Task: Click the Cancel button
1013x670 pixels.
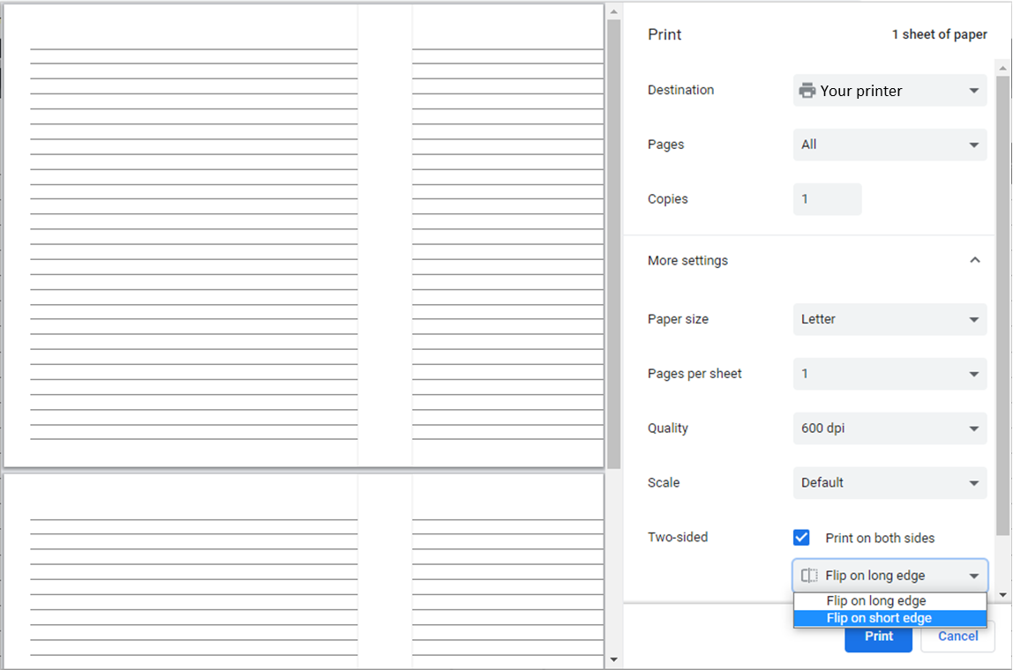Action: 957,636
